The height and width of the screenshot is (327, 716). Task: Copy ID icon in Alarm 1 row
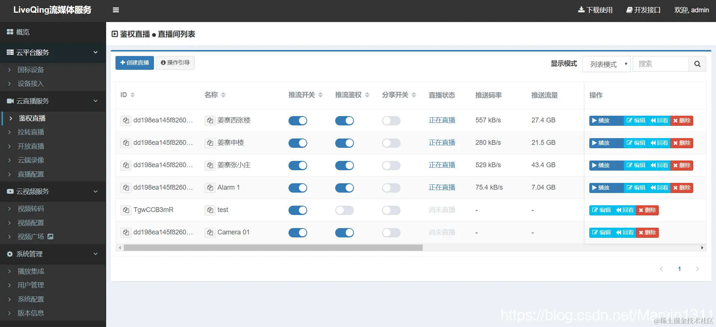tap(126, 188)
